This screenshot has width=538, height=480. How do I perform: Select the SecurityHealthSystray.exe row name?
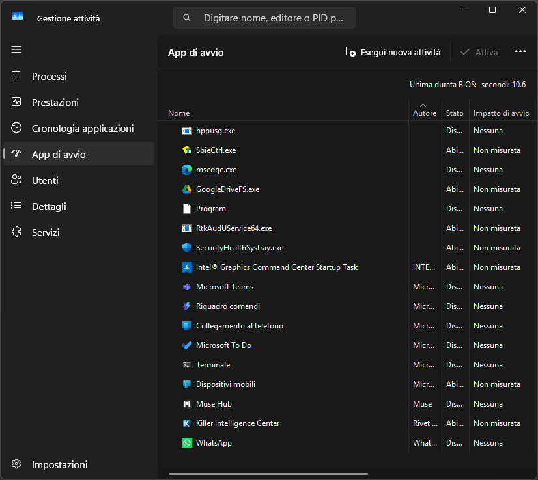240,248
